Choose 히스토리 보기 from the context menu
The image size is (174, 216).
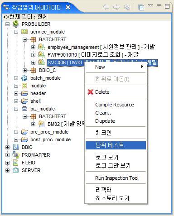pyautogui.click(x=116, y=198)
